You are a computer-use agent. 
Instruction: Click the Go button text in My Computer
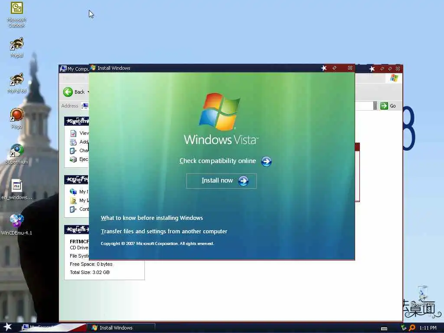[x=393, y=106]
